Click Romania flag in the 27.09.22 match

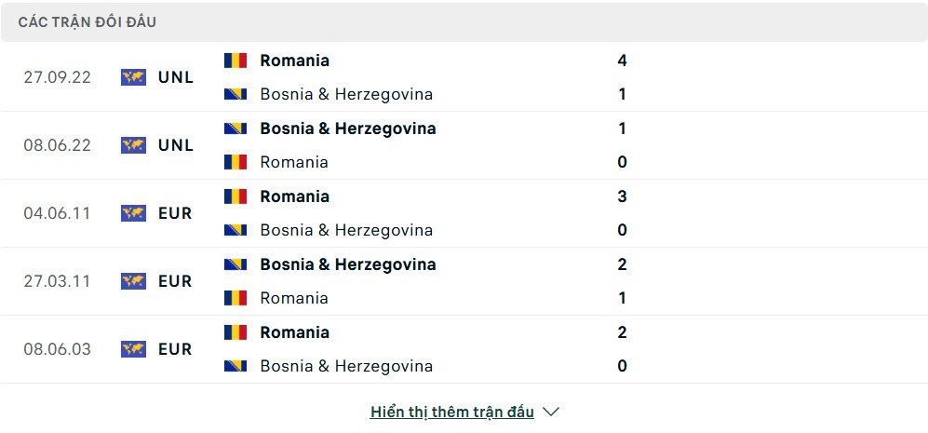pos(235,61)
